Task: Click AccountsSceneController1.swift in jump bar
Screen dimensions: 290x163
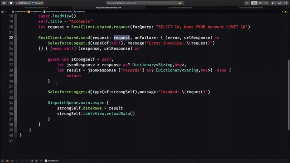Action: tap(58, 11)
